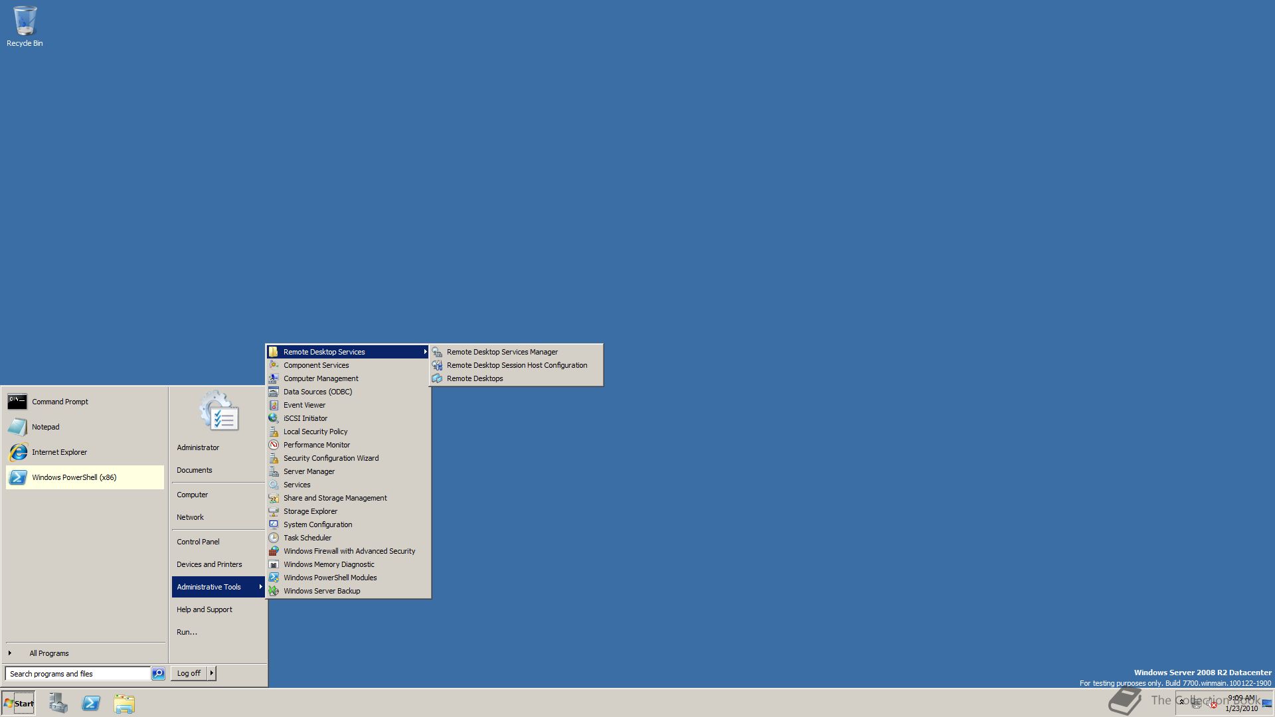Click the System Configuration icon
The image size is (1275, 717).
(x=274, y=524)
